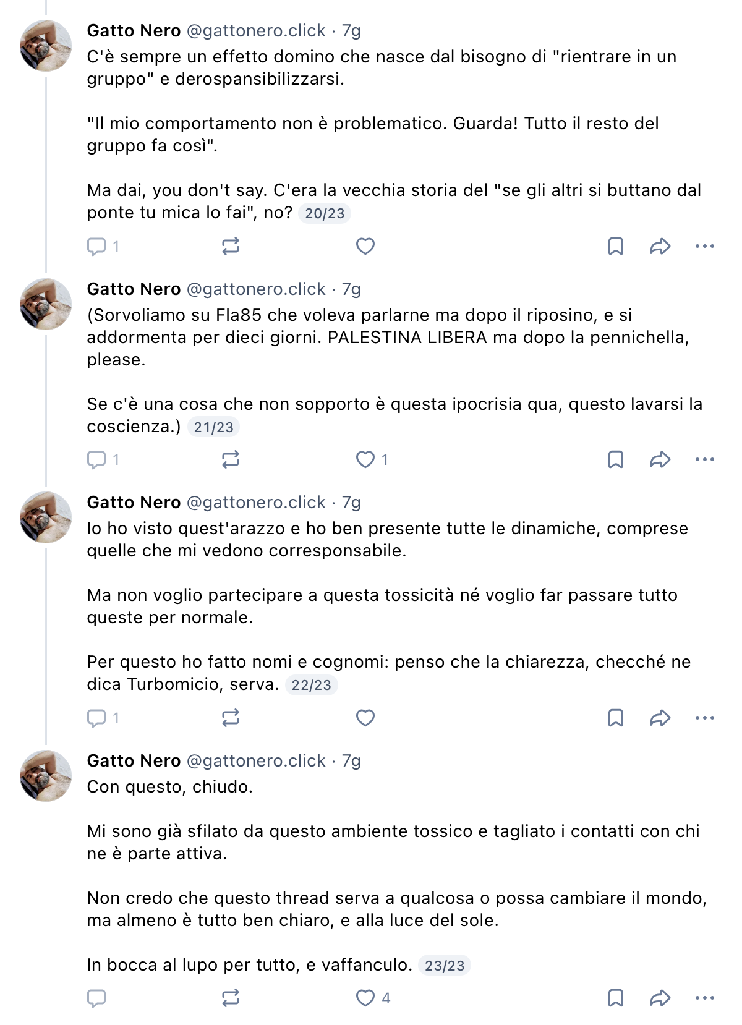
Task: Bookmark the 22/23 post
Action: pyautogui.click(x=616, y=718)
